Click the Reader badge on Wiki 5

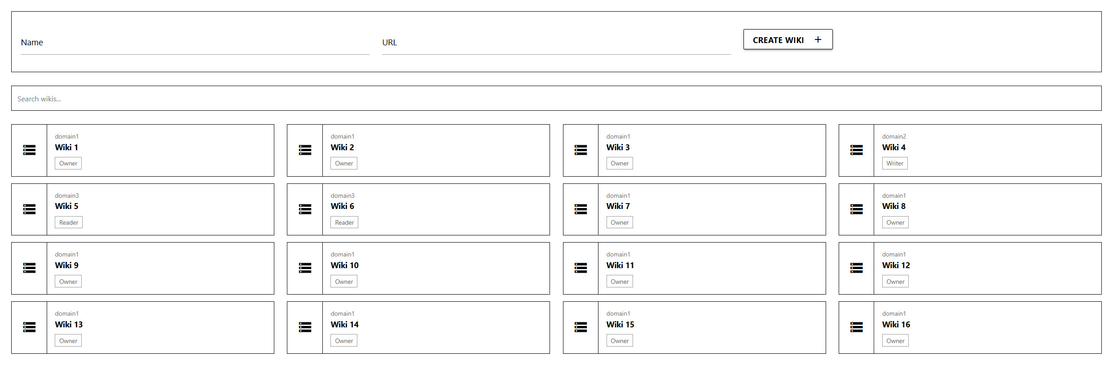(68, 222)
